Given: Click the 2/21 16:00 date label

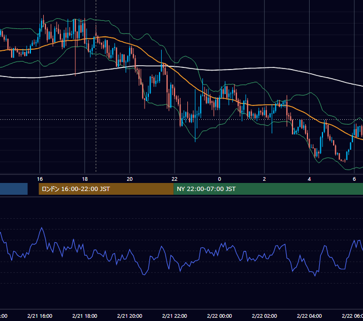Looking at the screenshot, I should (40, 316).
